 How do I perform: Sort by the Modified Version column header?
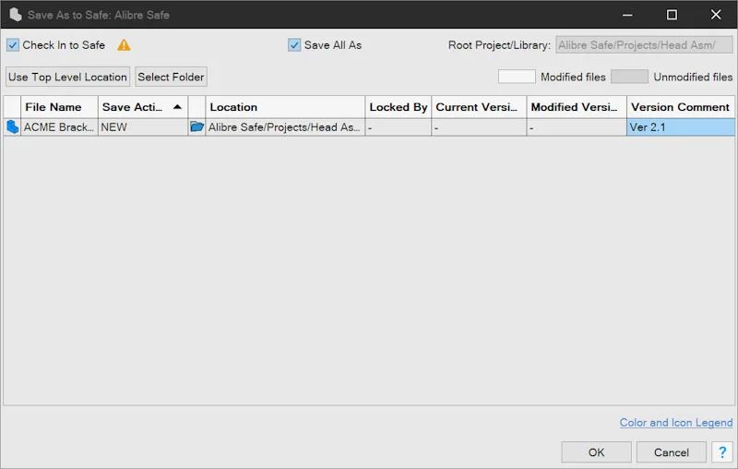click(577, 107)
